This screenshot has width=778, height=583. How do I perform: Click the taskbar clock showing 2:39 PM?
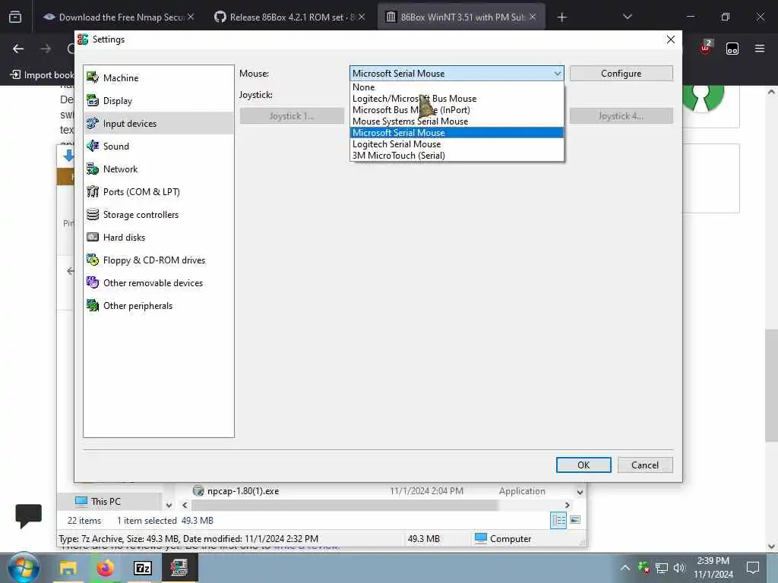pos(713,568)
